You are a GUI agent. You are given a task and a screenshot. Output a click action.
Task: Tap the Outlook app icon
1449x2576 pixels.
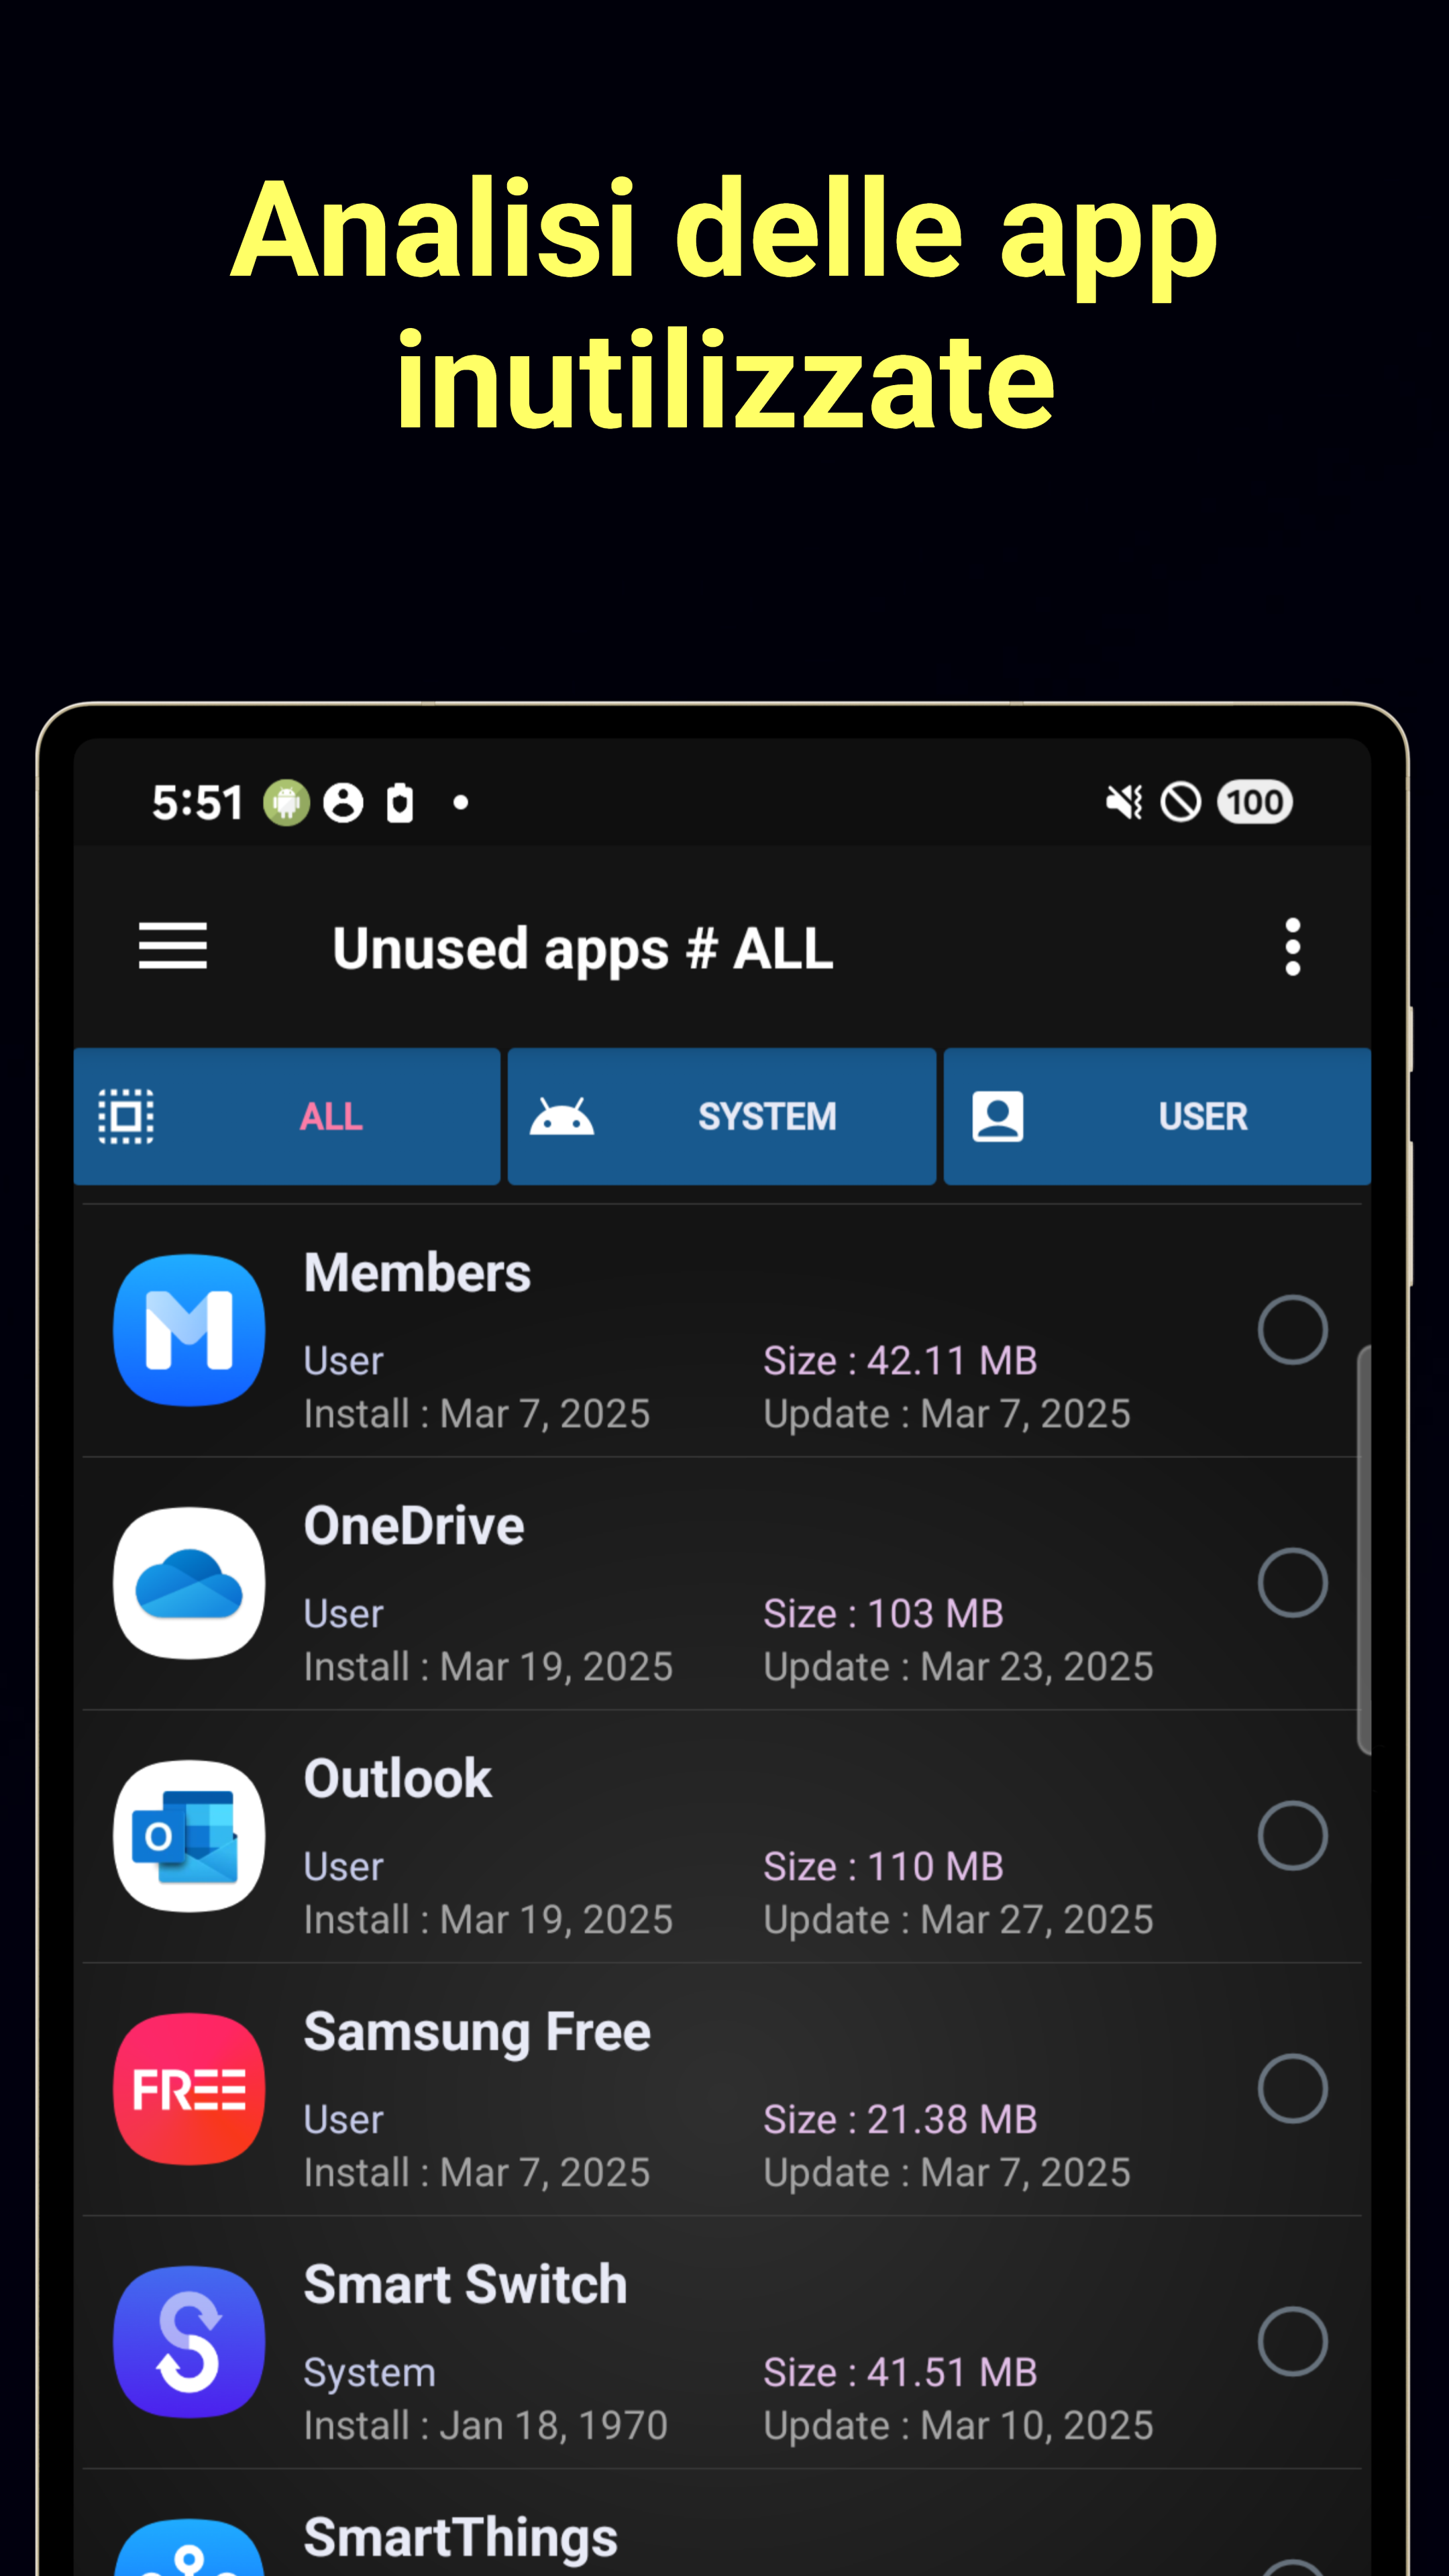click(x=189, y=1836)
